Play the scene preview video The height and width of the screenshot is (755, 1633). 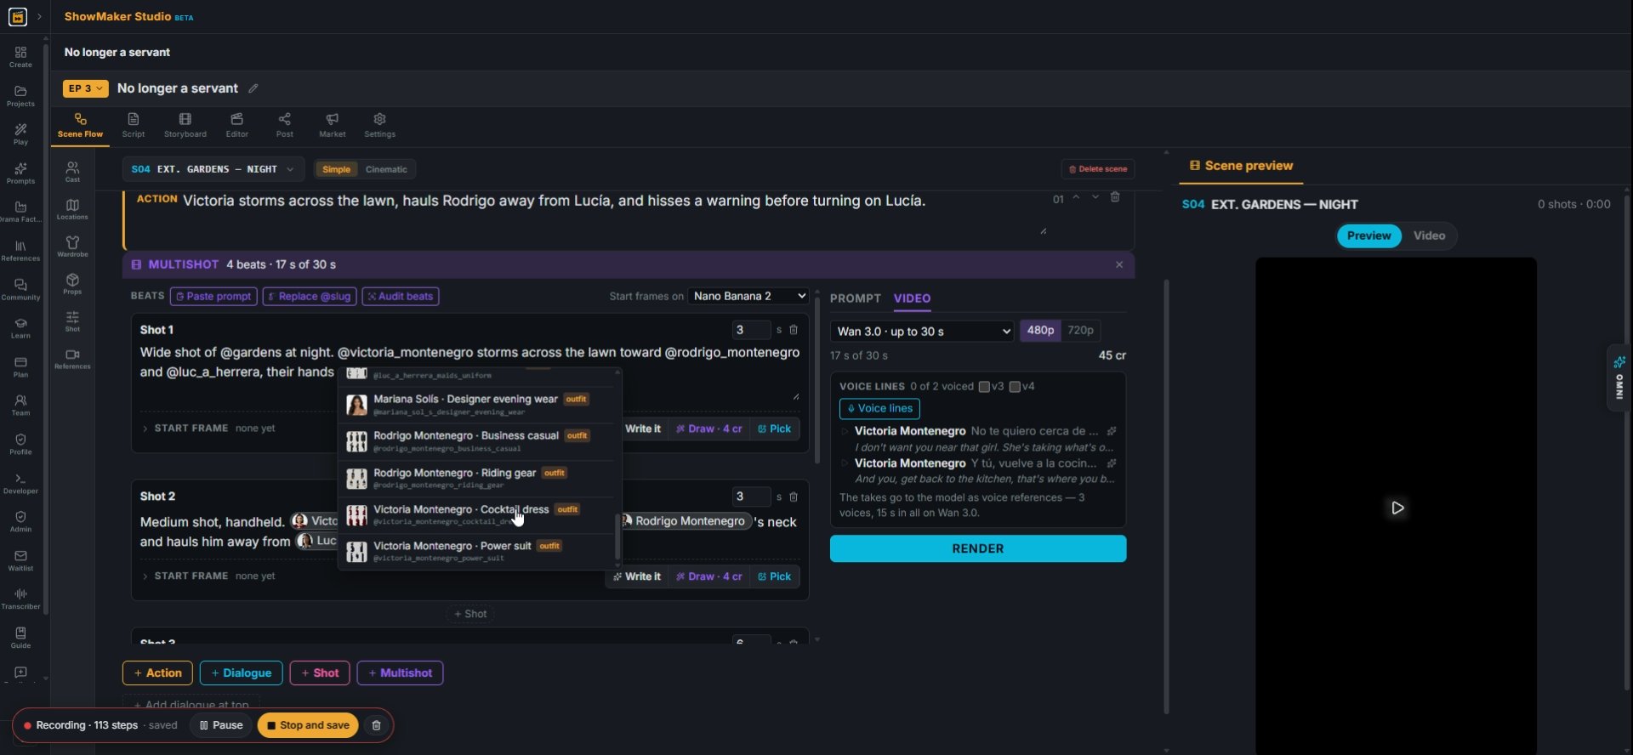(1397, 508)
